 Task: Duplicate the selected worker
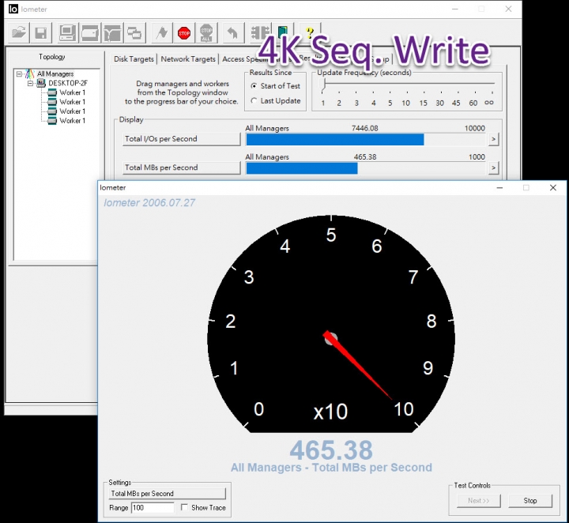tap(134, 33)
